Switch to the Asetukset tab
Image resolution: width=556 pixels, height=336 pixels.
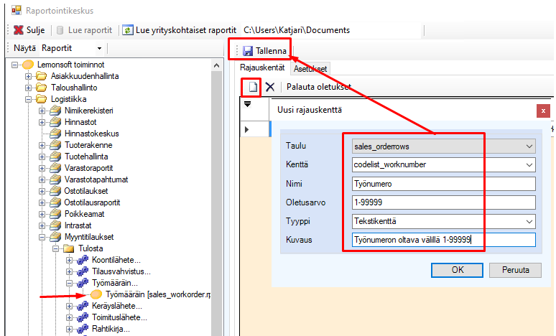(x=310, y=69)
